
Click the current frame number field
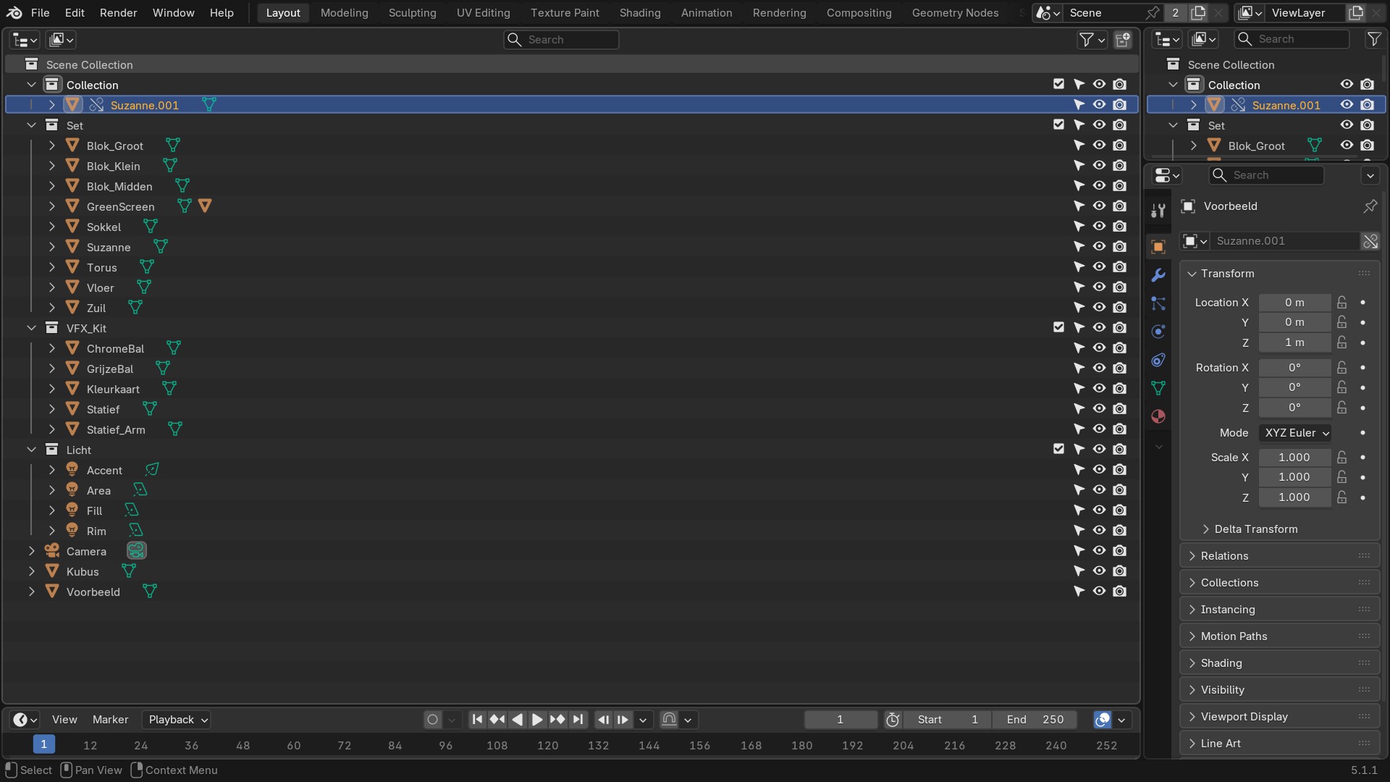(x=840, y=720)
